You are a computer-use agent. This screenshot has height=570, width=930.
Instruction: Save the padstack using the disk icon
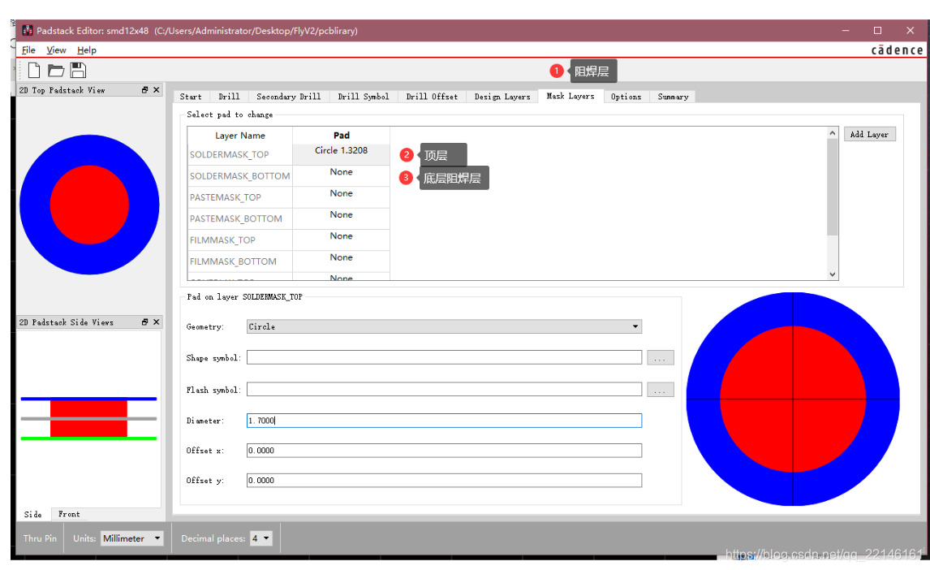pyautogui.click(x=78, y=70)
